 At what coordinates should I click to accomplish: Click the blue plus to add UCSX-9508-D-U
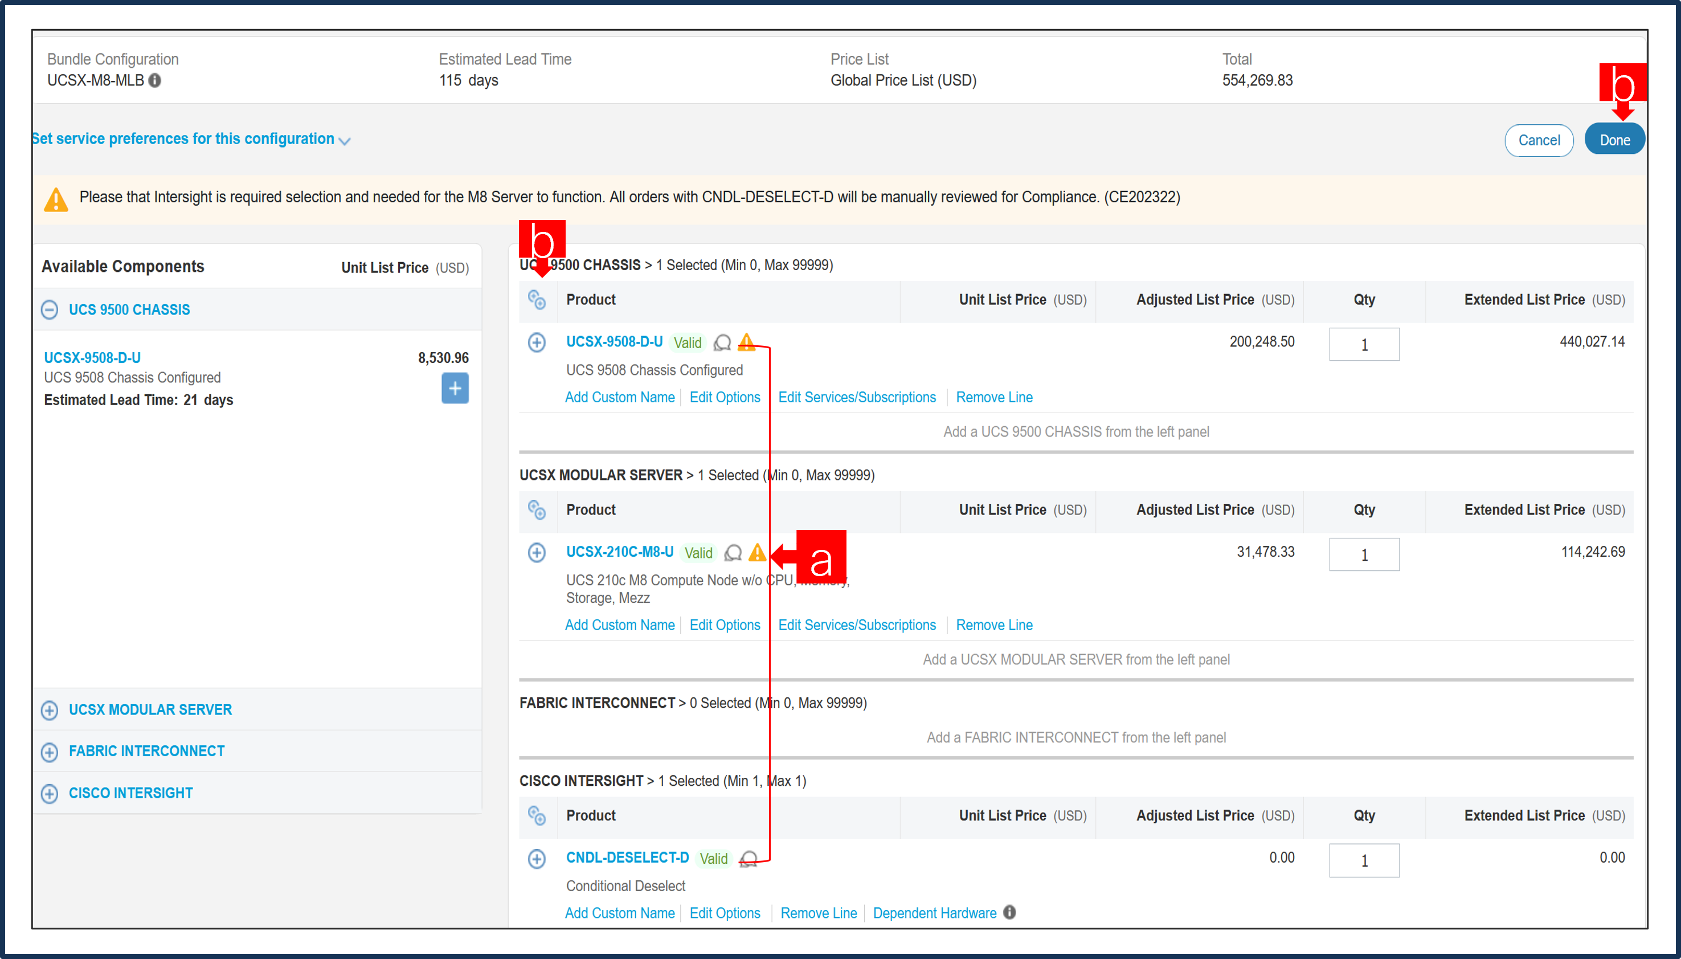click(455, 388)
